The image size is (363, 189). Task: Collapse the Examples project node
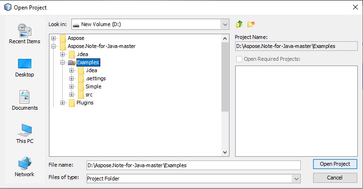63,63
